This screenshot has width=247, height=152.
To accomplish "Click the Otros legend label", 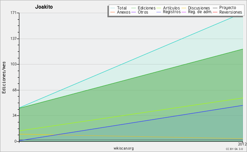I will pyautogui.click(x=143, y=12).
